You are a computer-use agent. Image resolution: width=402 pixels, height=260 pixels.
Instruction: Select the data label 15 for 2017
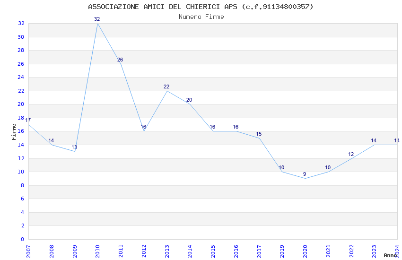click(x=259, y=134)
